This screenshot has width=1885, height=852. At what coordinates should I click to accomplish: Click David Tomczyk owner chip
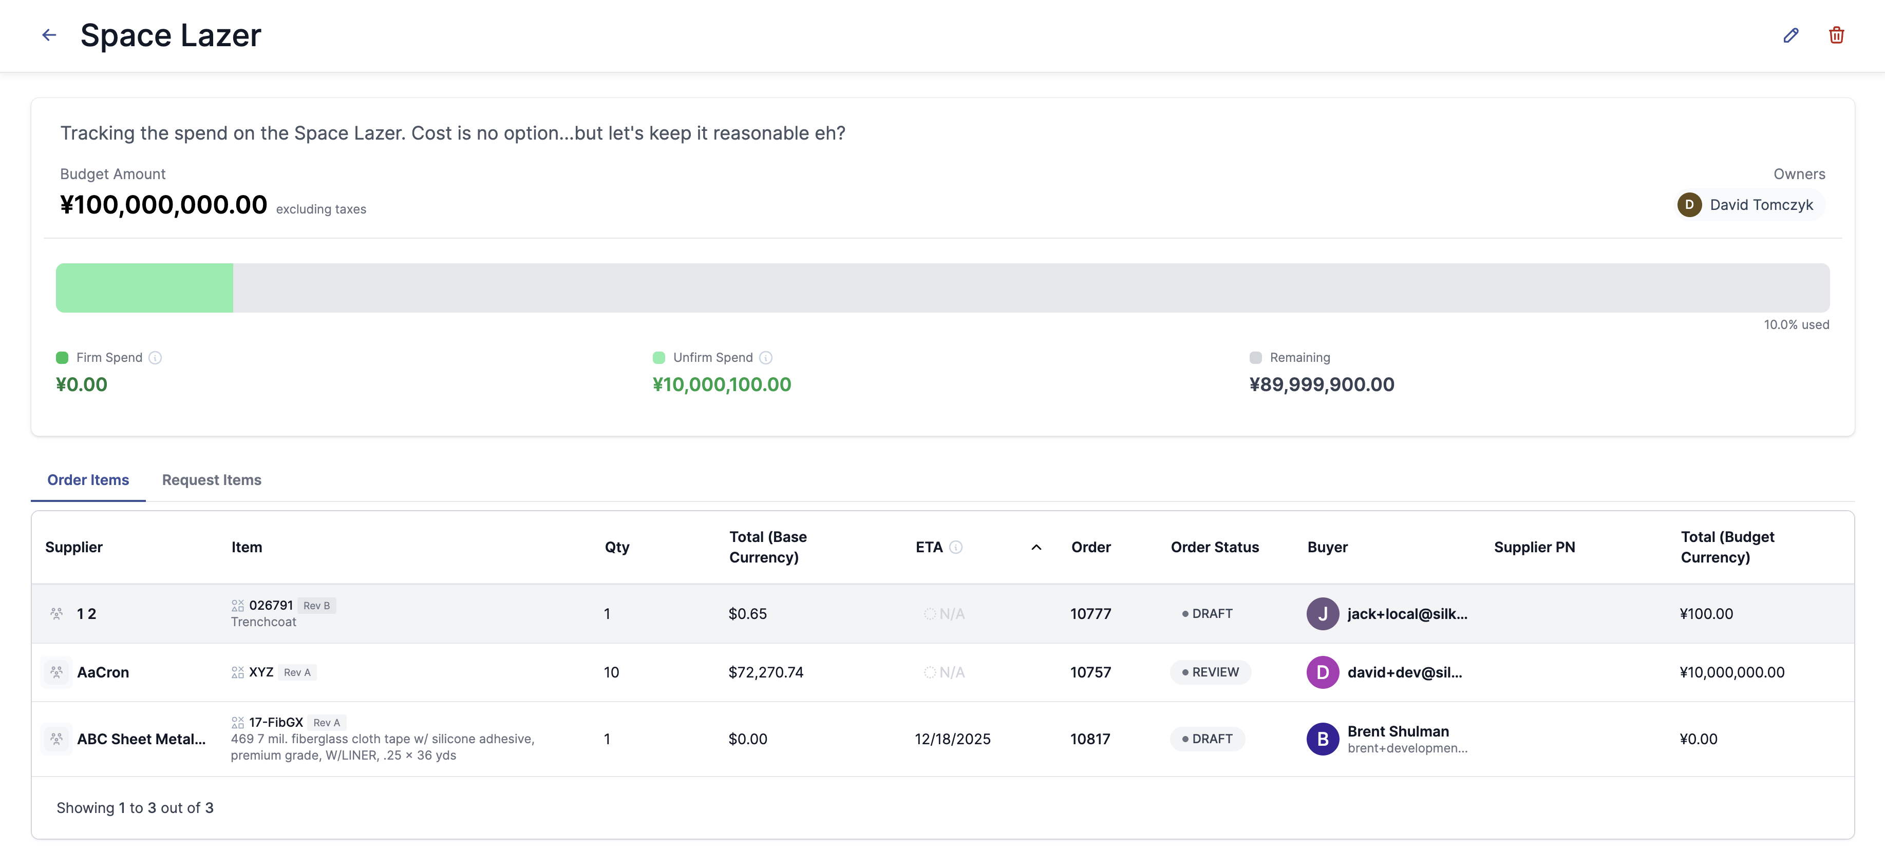coord(1750,205)
